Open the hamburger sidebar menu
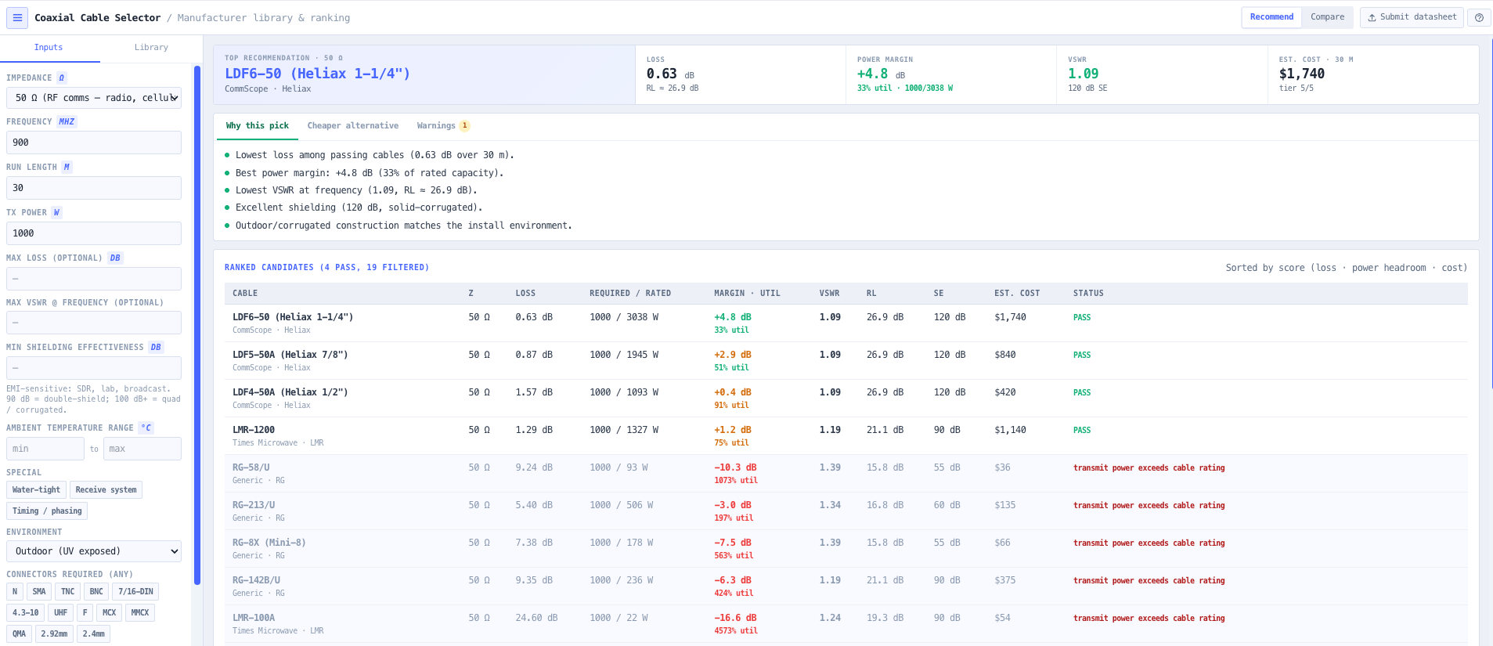The image size is (1493, 646). 17,17
